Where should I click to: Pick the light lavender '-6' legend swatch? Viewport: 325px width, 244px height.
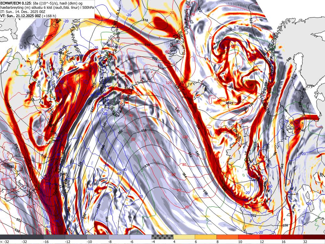[x=141, y=237]
